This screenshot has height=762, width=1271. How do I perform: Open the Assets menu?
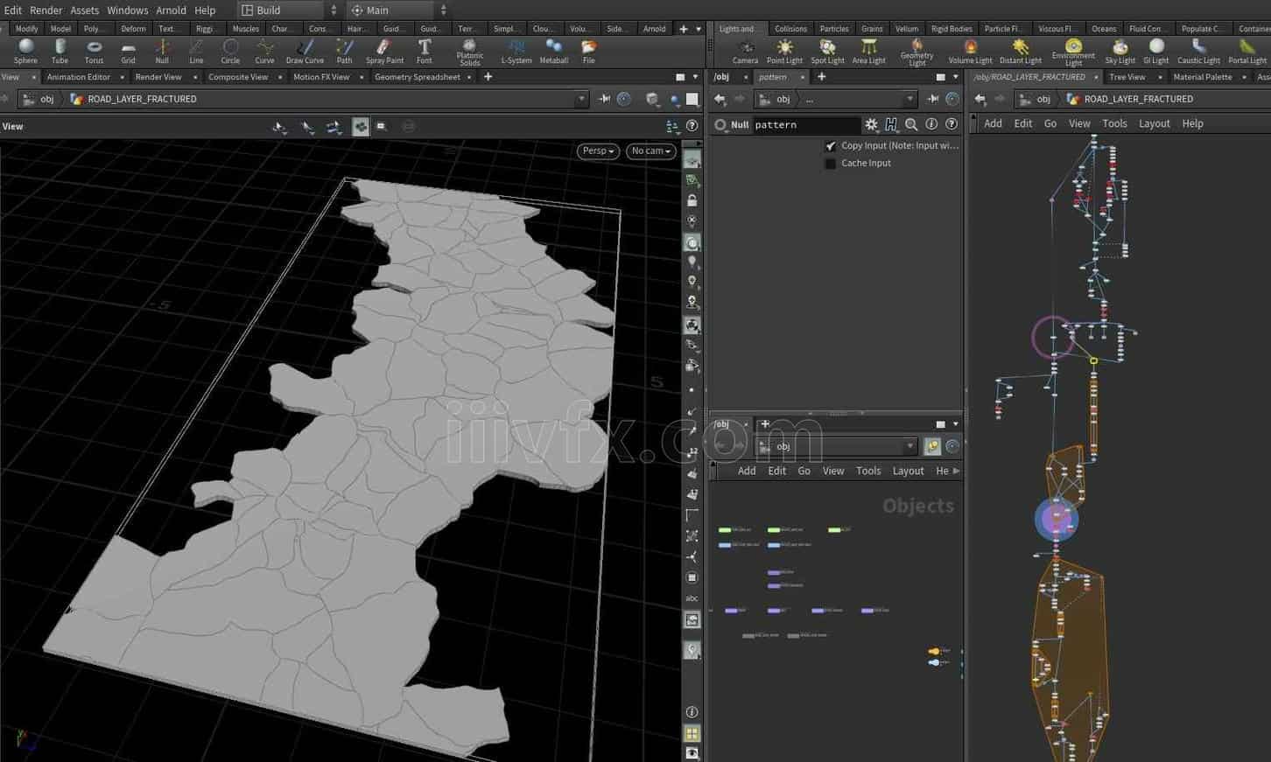point(85,10)
